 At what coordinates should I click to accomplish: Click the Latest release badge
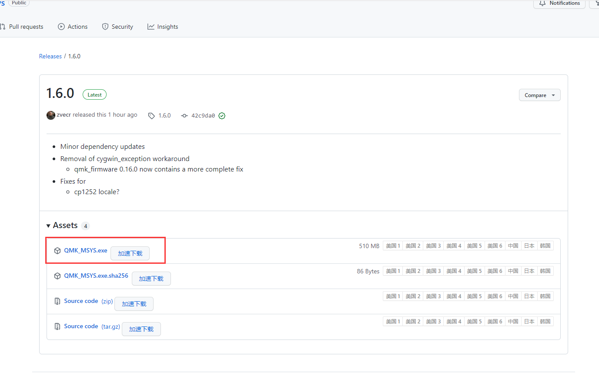pyautogui.click(x=94, y=94)
